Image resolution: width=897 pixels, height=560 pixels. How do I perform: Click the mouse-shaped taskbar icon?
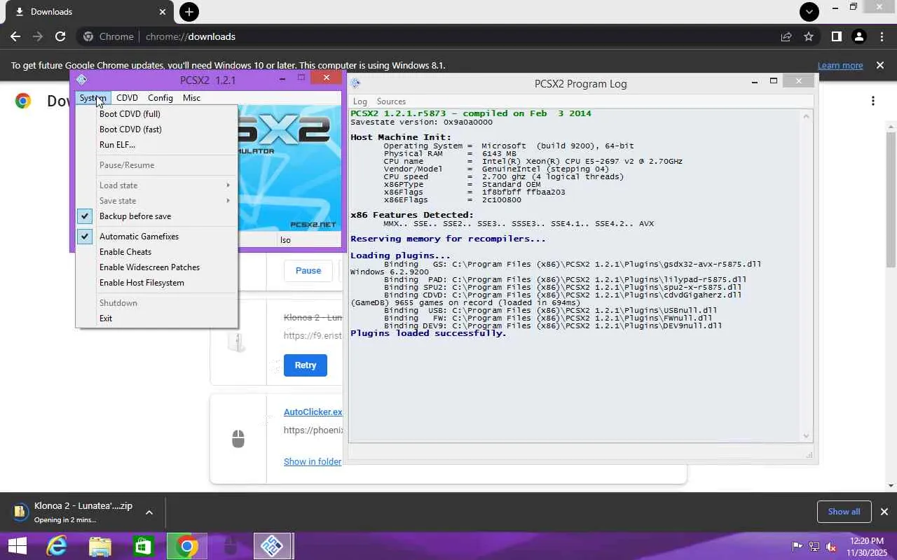pyautogui.click(x=229, y=546)
